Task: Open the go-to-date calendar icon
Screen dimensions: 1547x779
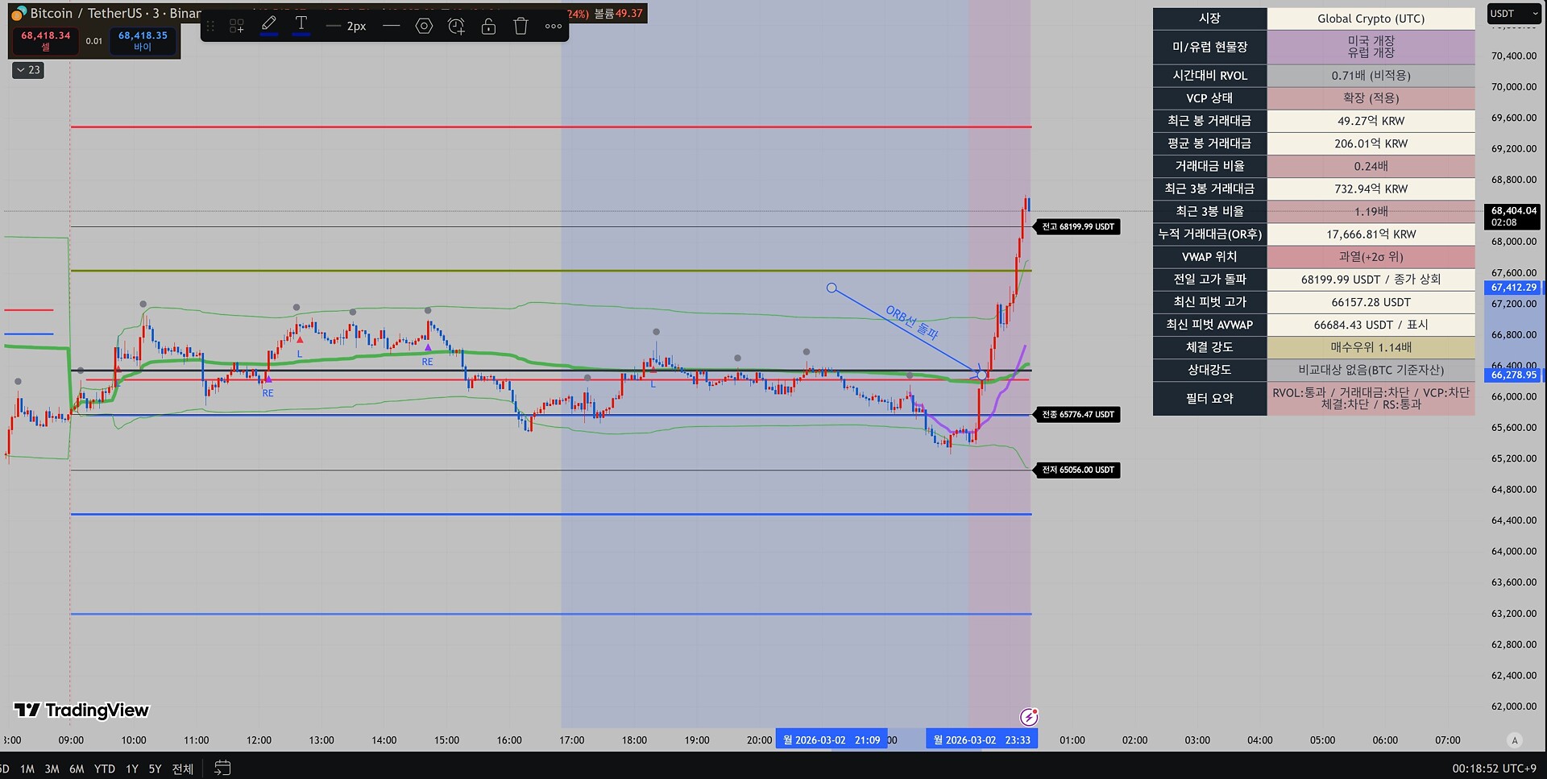Action: tap(222, 769)
